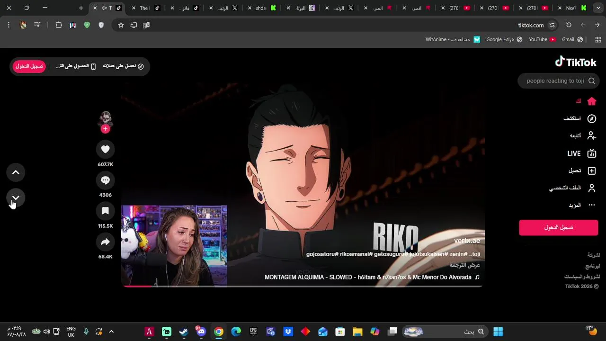Open Windows Start button in taskbar
The width and height of the screenshot is (606, 341).
click(x=498, y=332)
